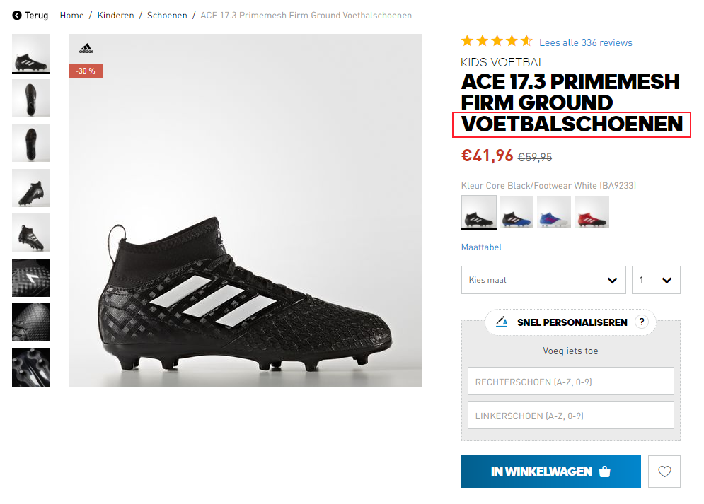Select the red colorway swatch

tap(592, 211)
